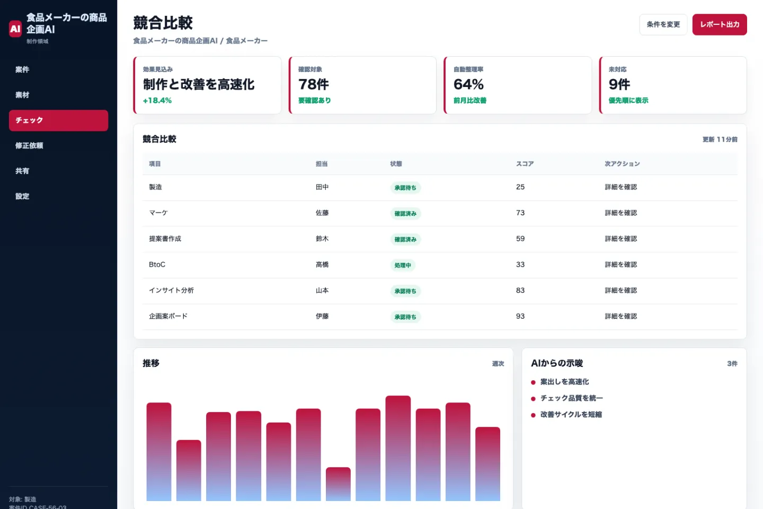Viewport: 763px width, 509px height.
Task: Click 詳細を確認 for the マーケ row
Action: 621,213
